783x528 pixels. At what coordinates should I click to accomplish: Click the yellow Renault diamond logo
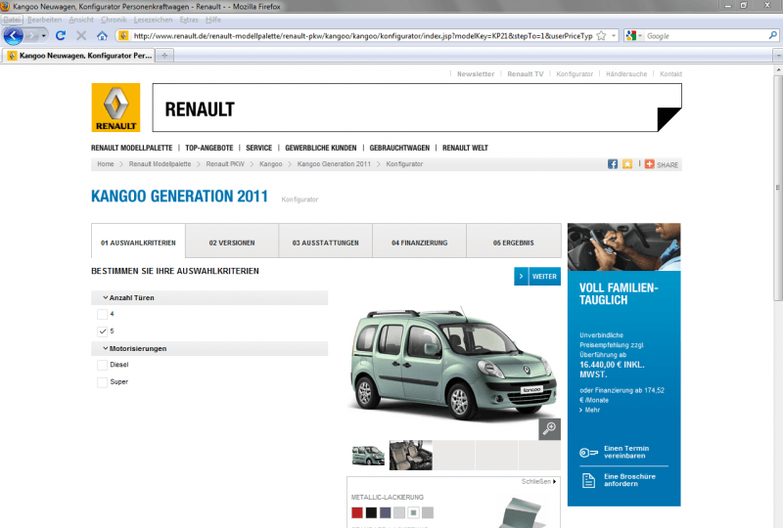click(115, 108)
